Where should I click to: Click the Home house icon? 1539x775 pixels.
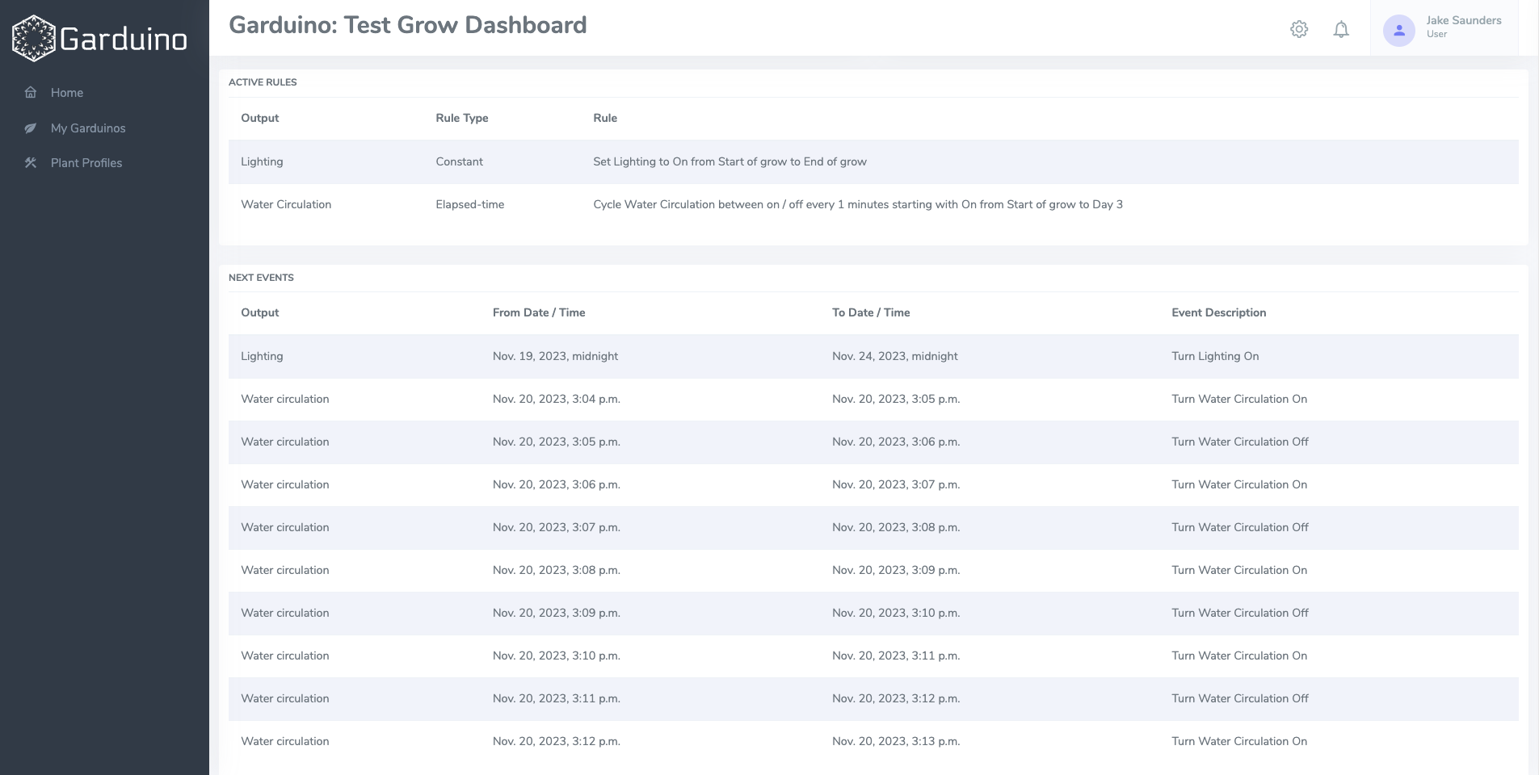click(31, 93)
